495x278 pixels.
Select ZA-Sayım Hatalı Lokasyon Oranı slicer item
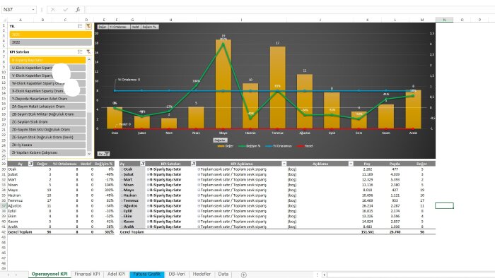47,107
